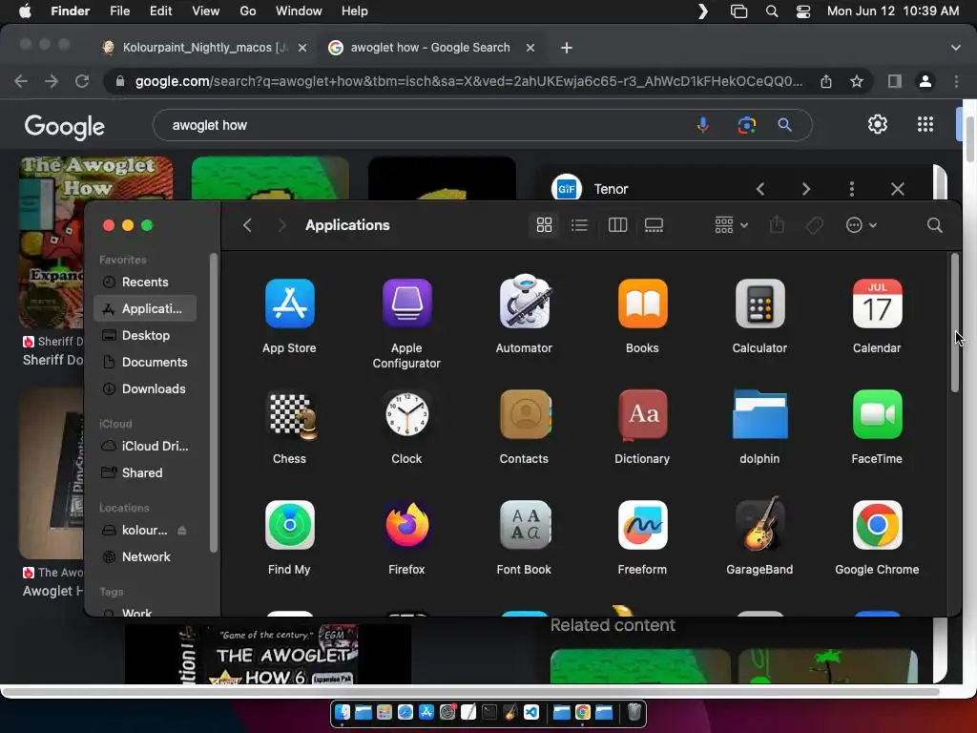The width and height of the screenshot is (977, 733).
Task: Switch to Kolourpaint_Nightly_macos browser tab
Action: point(204,48)
